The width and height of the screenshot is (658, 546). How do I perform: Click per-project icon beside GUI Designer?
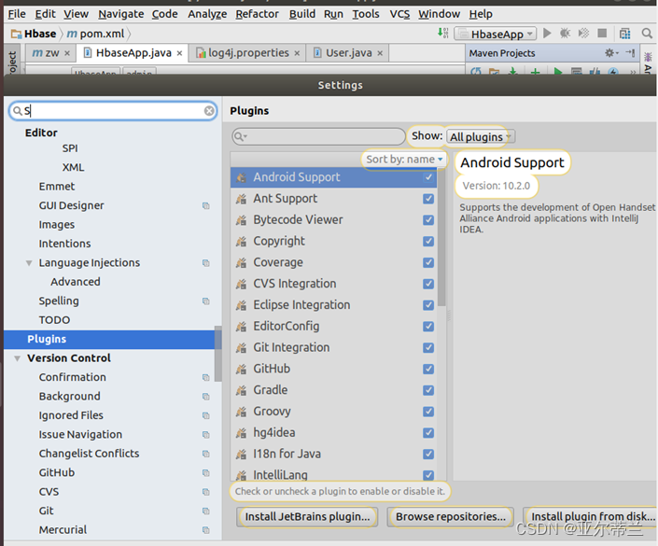(206, 205)
